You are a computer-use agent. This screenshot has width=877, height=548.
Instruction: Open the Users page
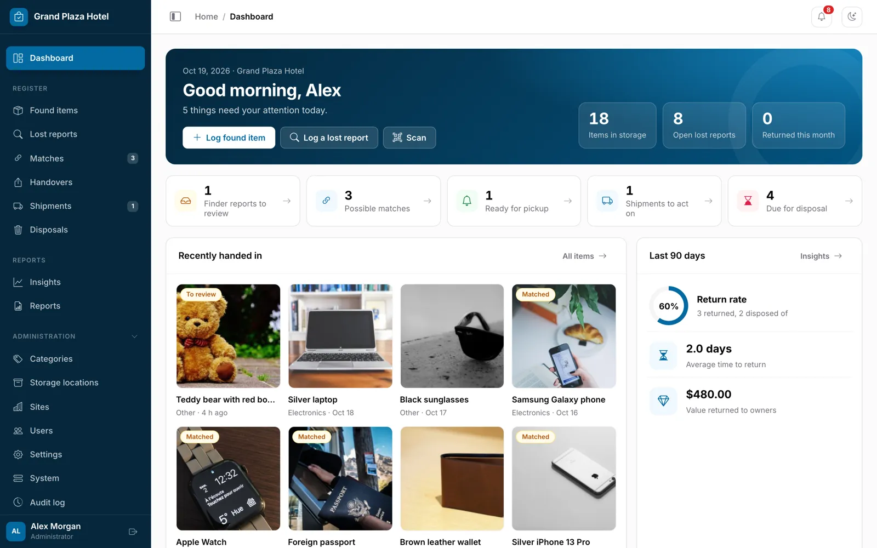point(76,431)
